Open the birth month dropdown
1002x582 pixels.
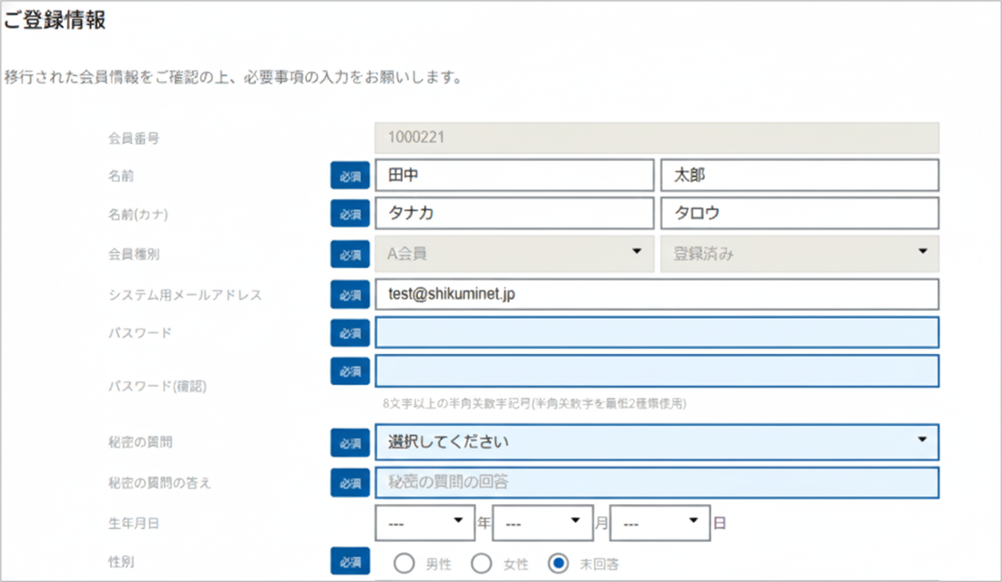click(x=542, y=523)
